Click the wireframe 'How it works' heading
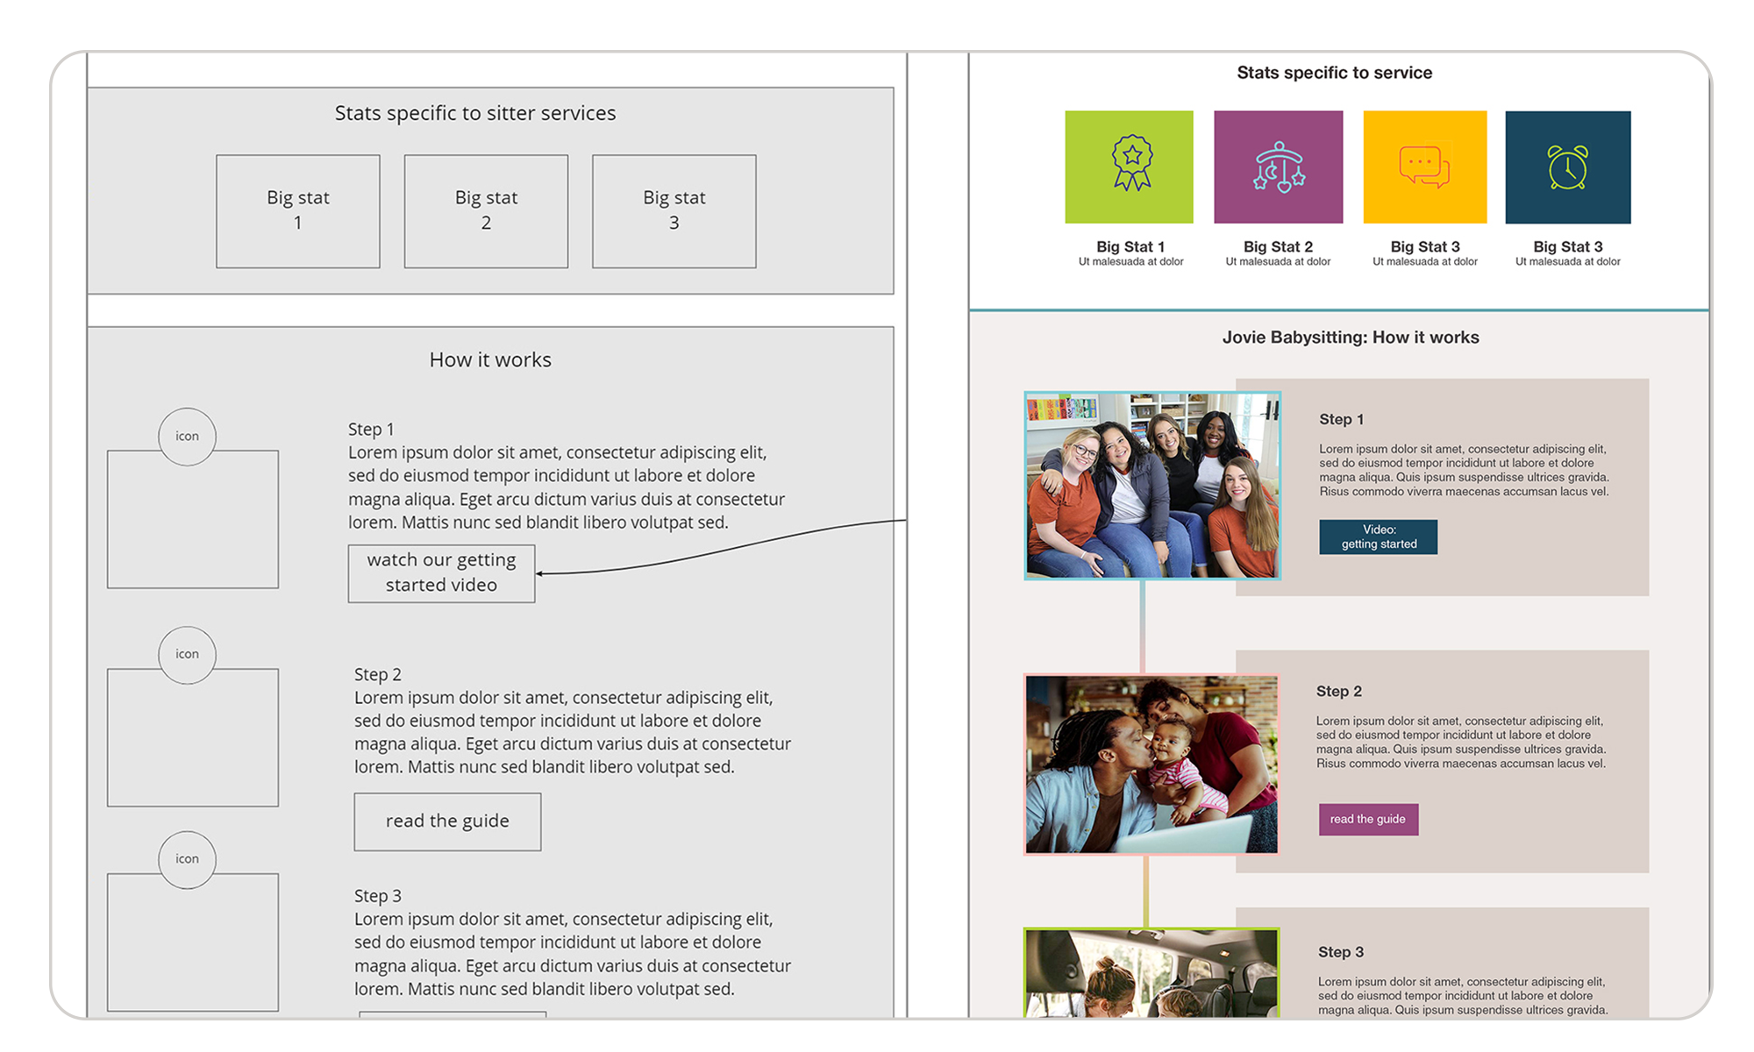Viewport: 1754px width, 1052px height. 490,359
